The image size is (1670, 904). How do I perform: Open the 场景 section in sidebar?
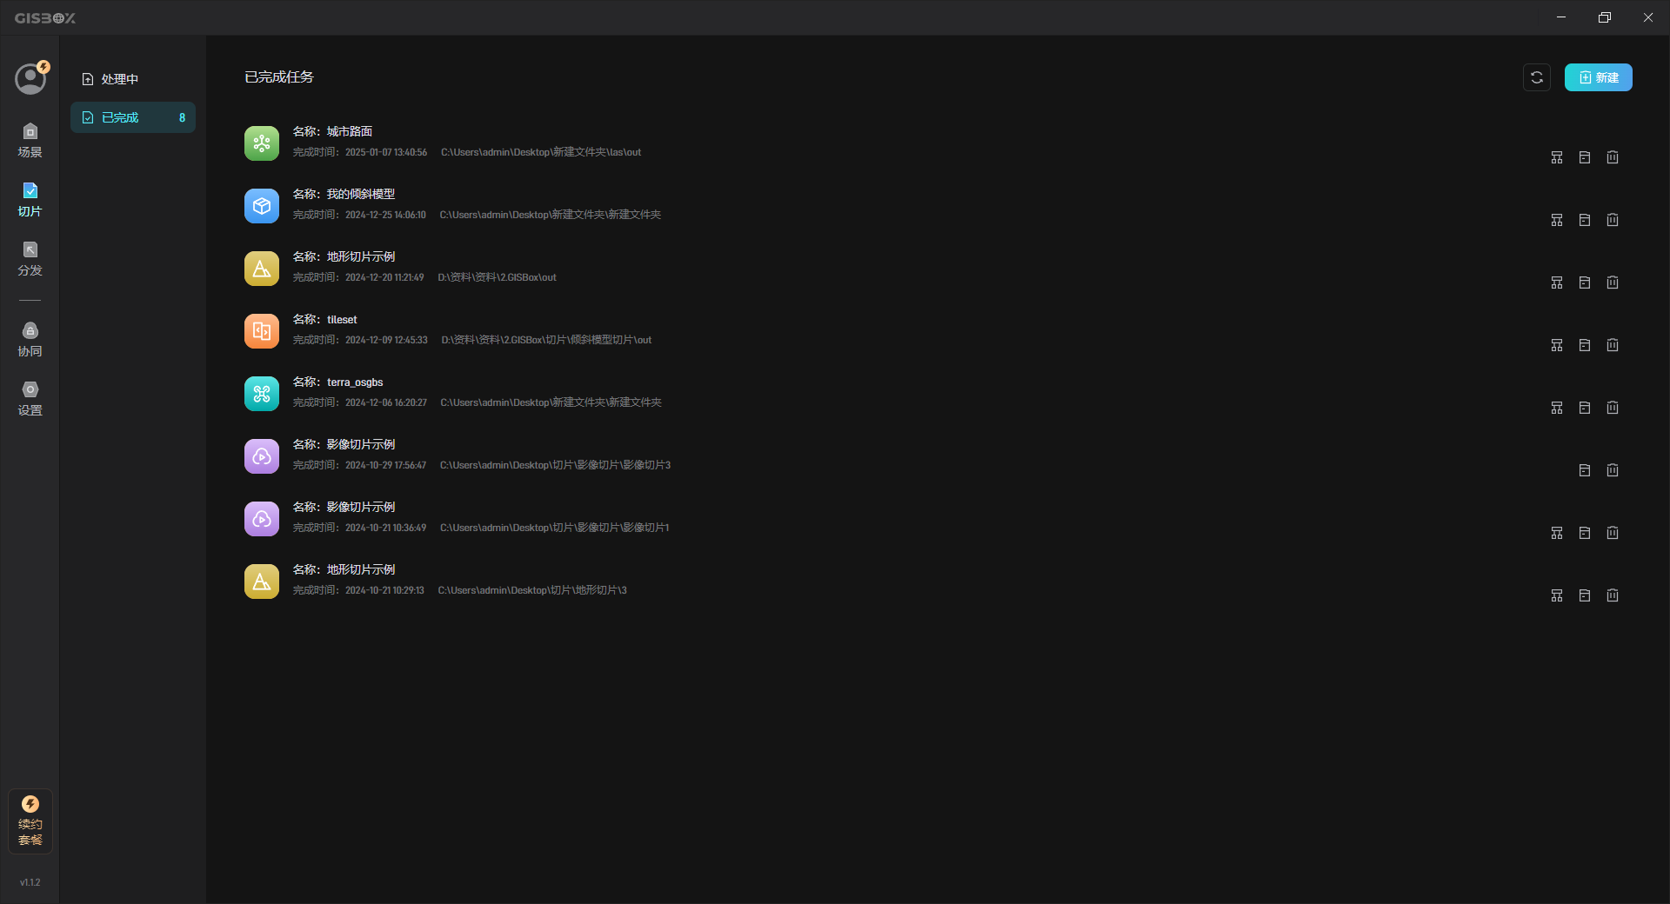click(x=30, y=141)
